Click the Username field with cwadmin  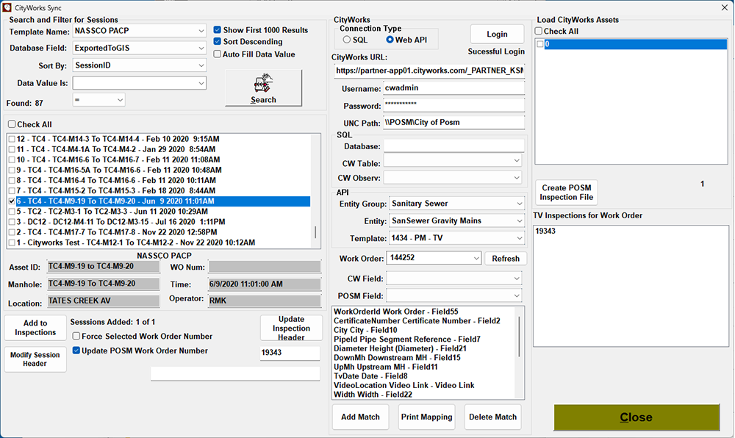(x=453, y=88)
